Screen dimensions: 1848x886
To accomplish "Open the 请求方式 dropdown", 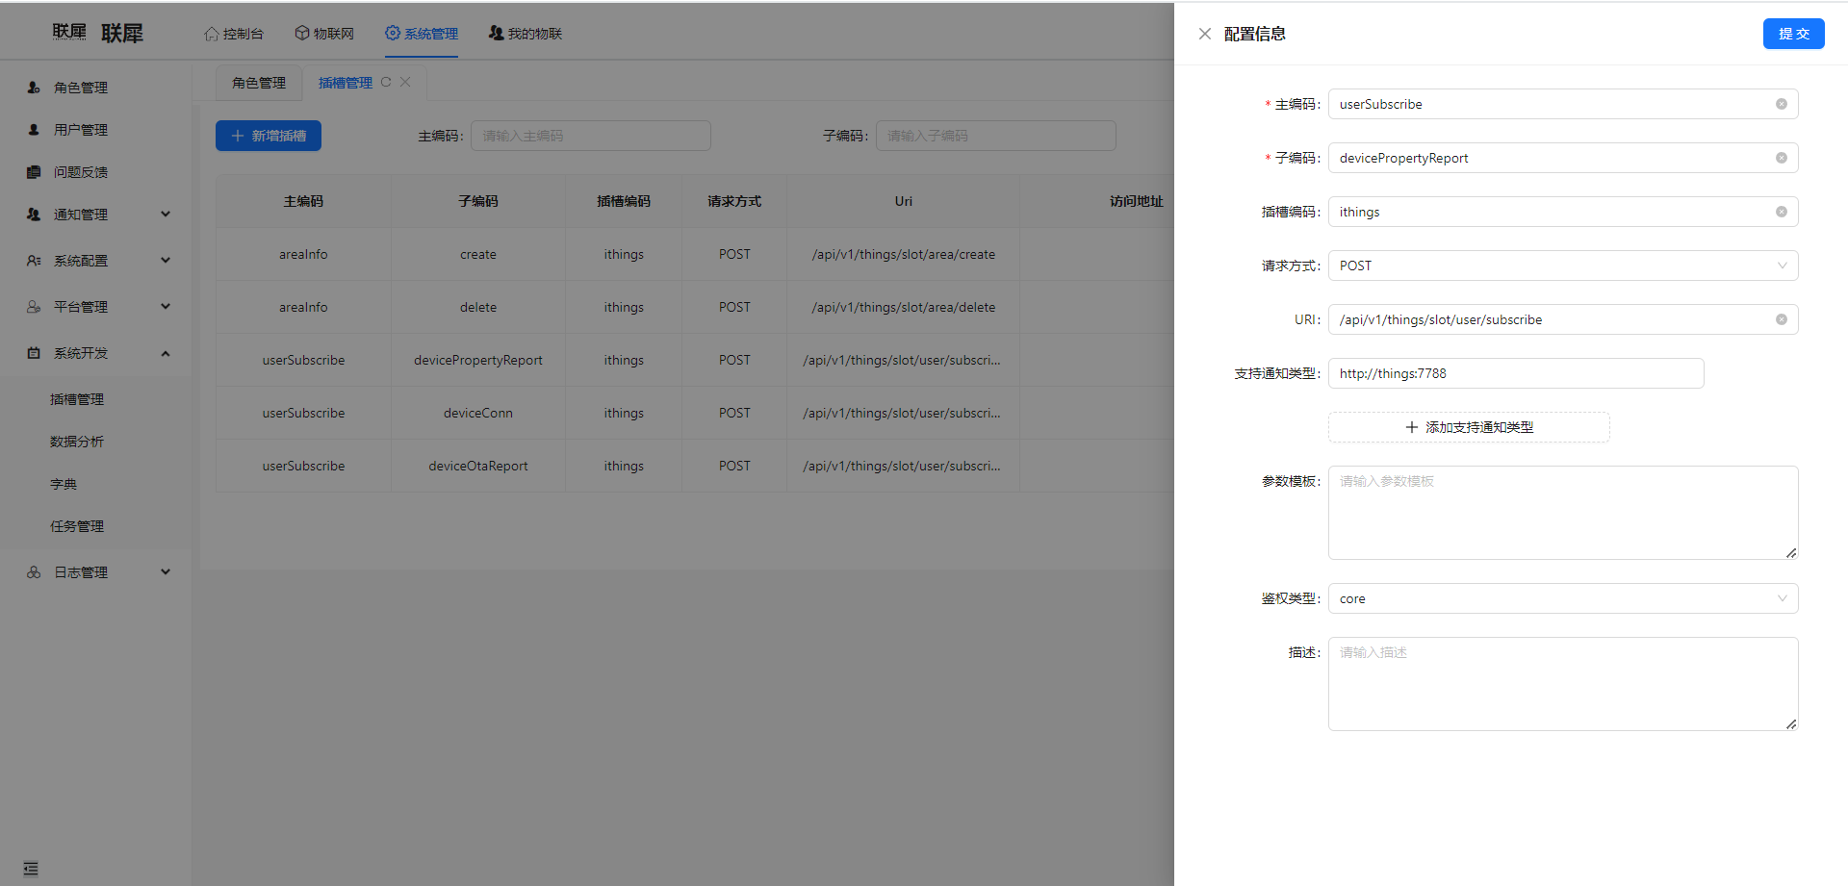I will 1562,266.
